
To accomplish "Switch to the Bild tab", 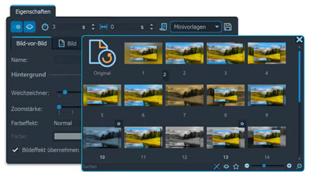I will 68,44.
